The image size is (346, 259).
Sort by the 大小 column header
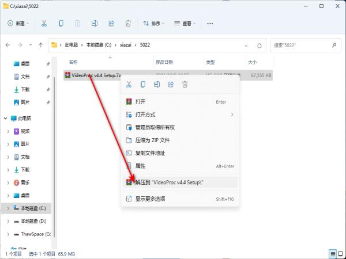[x=252, y=62]
